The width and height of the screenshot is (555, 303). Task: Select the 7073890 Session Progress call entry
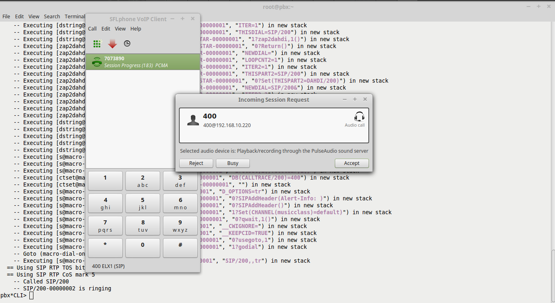[x=143, y=62]
